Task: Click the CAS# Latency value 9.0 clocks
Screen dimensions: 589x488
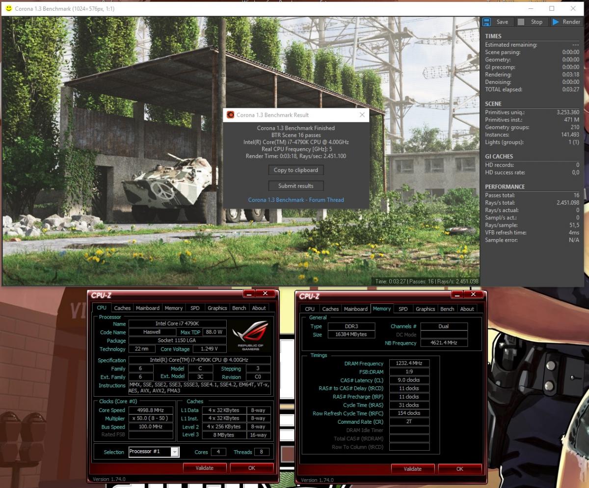Action: pyautogui.click(x=409, y=380)
